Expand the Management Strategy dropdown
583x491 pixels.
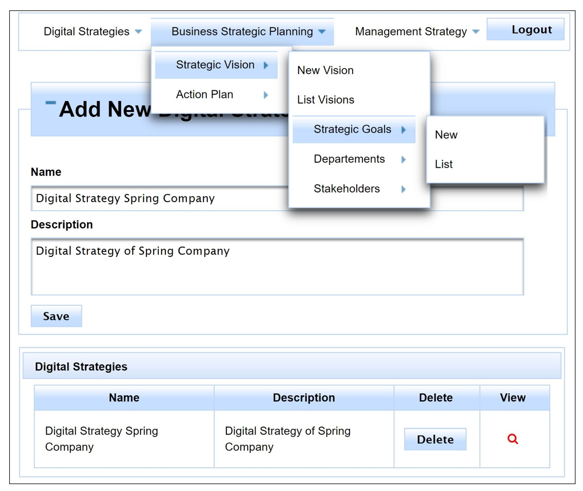pyautogui.click(x=417, y=32)
